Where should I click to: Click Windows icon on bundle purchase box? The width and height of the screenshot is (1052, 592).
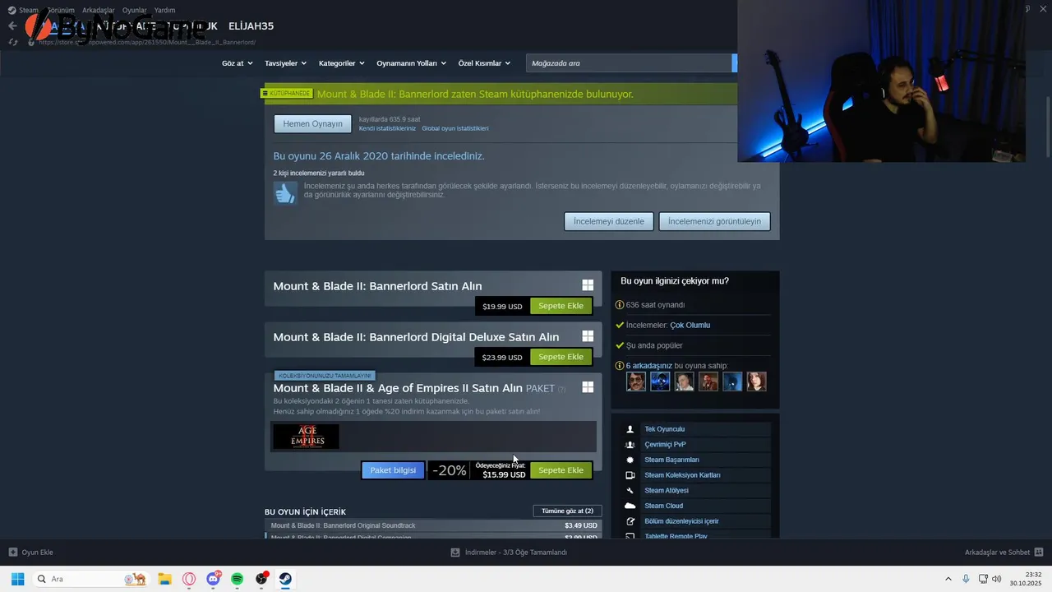coord(588,387)
